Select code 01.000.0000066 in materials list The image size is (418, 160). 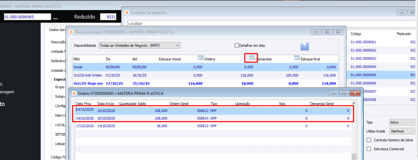(x=364, y=83)
